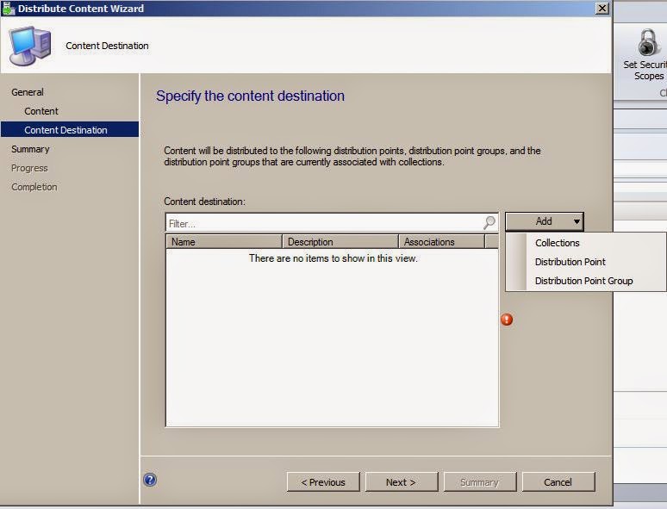Click the wizard title bar icon
Image resolution: width=667 pixels, height=509 pixels.
coord(9,9)
